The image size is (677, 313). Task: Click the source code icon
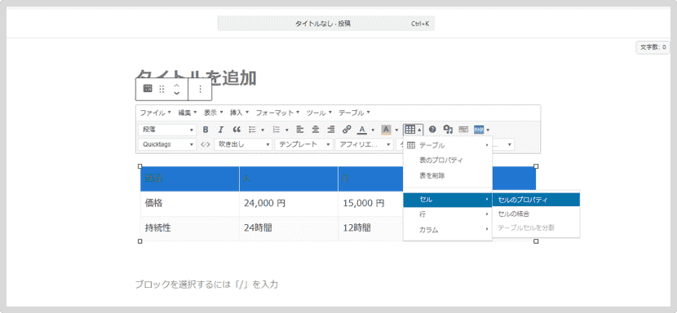[206, 144]
